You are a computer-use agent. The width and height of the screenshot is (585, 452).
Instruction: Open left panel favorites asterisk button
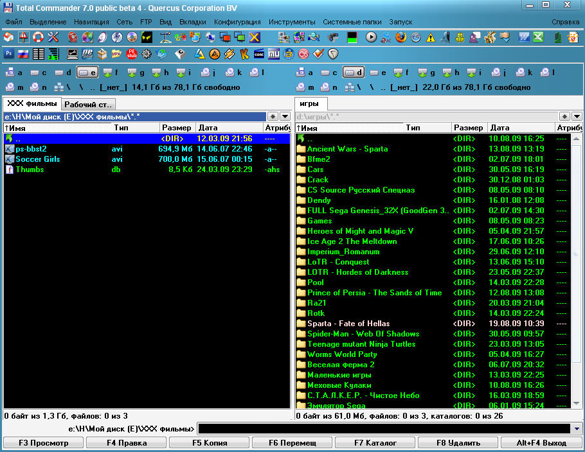pyautogui.click(x=273, y=117)
